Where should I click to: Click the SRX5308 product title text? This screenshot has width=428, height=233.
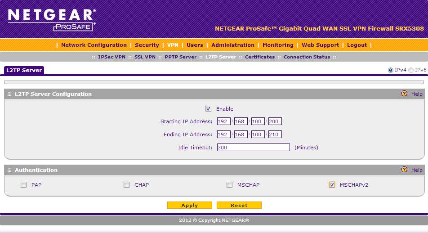click(319, 28)
